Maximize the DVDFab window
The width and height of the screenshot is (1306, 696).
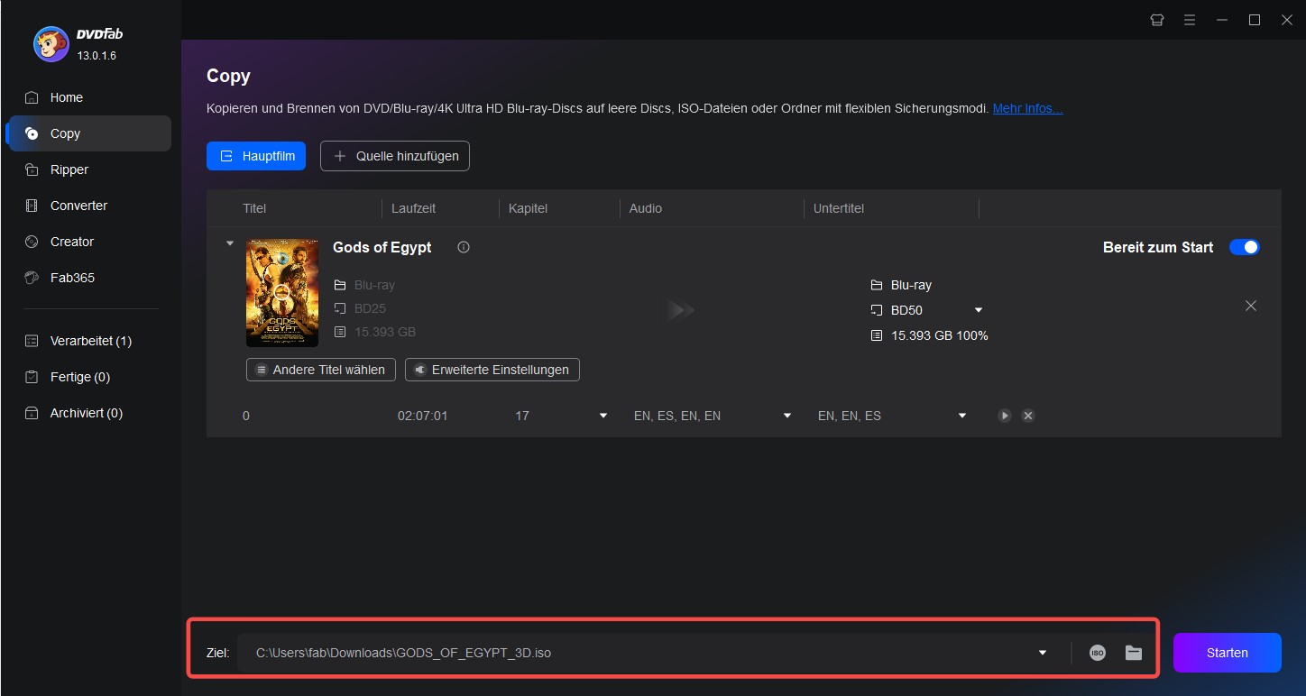click(x=1255, y=20)
